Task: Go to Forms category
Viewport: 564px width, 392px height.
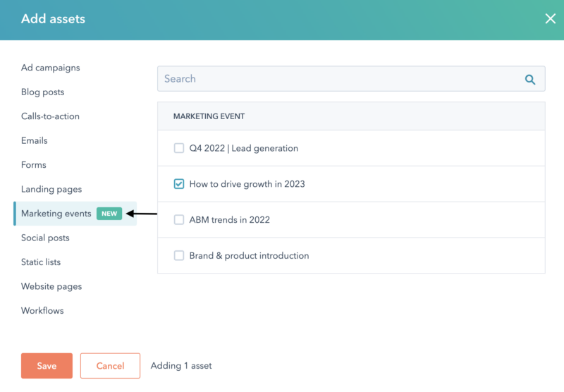Action: click(x=33, y=165)
